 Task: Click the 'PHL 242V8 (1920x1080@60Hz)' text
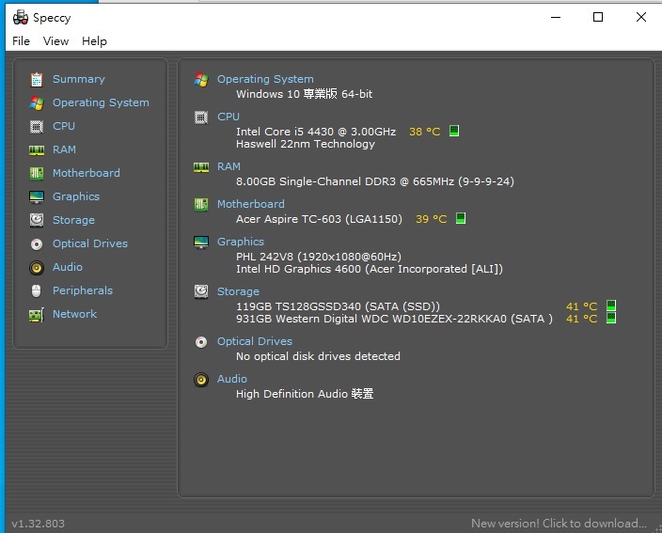click(319, 257)
